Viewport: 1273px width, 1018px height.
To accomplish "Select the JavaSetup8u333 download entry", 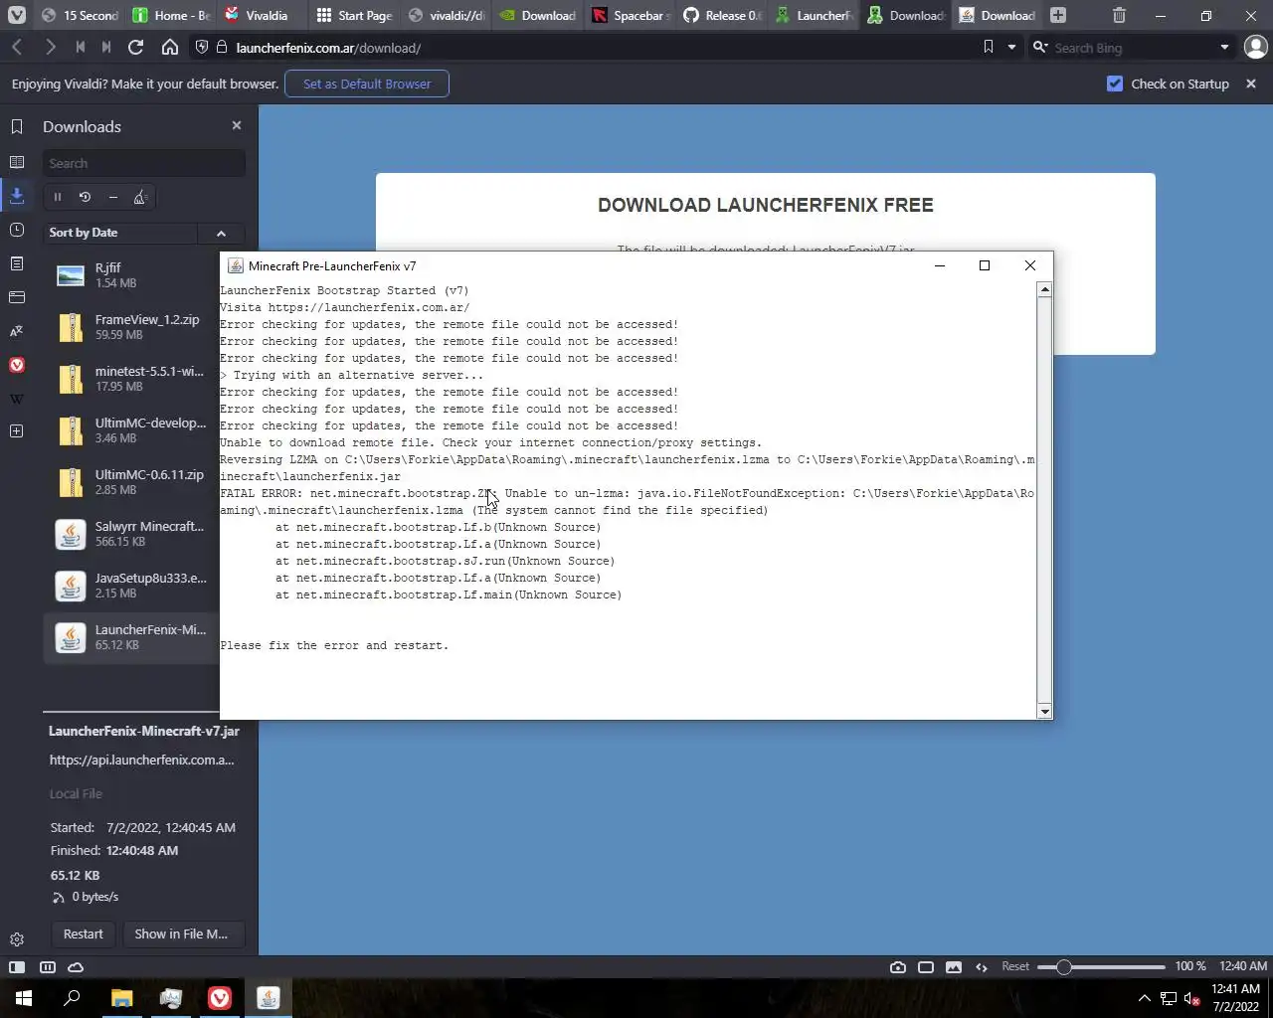I will pyautogui.click(x=132, y=586).
